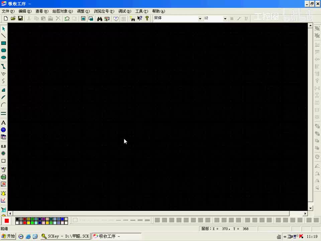Image resolution: width=321 pixels, height=241 pixels.
Task: Select the S-shaped curve tool
Action: click(x=3, y=81)
